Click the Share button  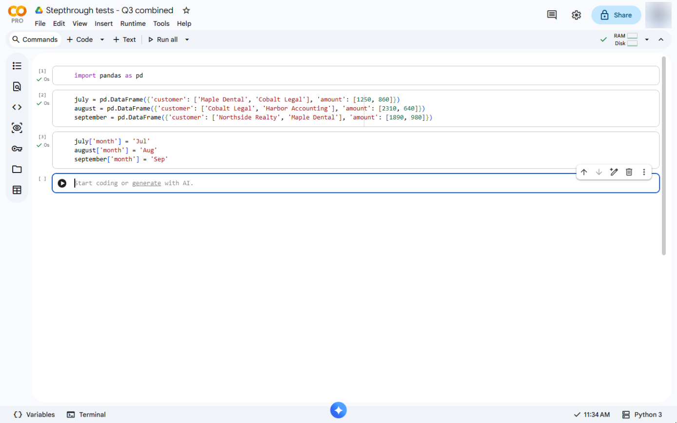click(616, 15)
